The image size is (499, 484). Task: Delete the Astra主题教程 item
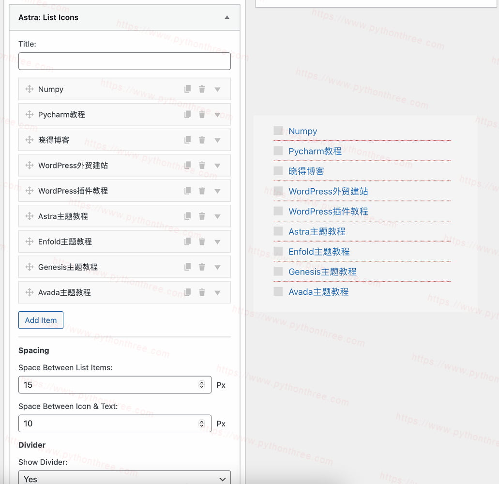click(202, 216)
